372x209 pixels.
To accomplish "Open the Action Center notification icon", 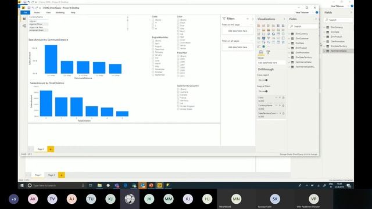I will [x=349, y=186].
